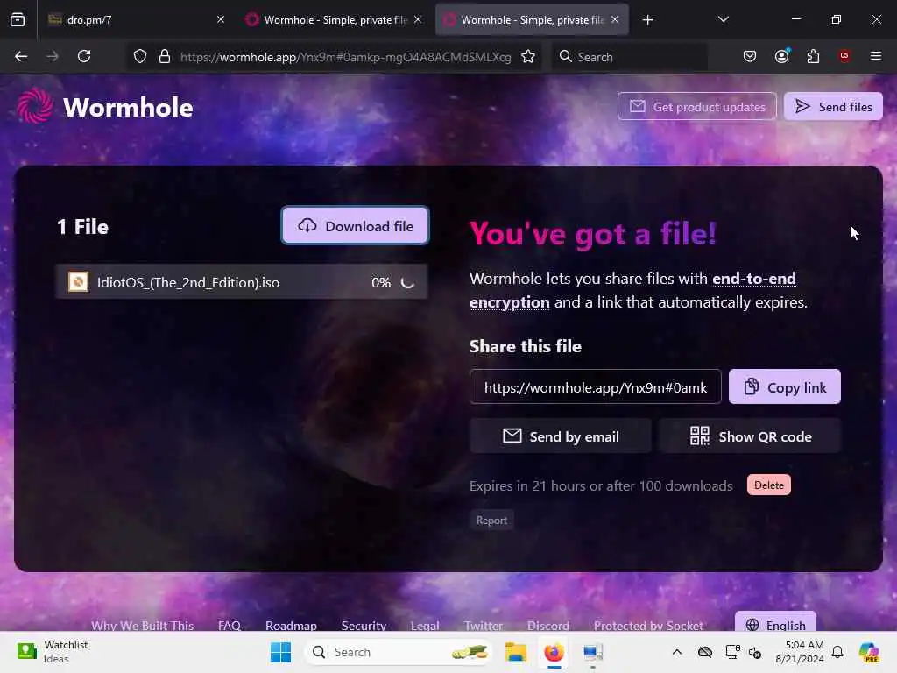Show the QR code
The width and height of the screenshot is (897, 673).
click(750, 436)
